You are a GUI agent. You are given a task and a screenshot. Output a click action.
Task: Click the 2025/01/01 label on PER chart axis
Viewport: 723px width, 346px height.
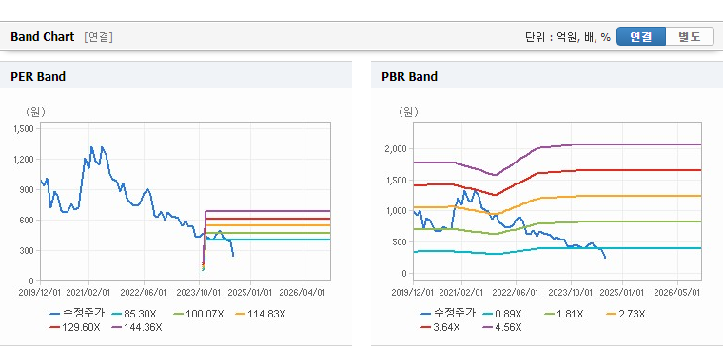[x=251, y=292]
